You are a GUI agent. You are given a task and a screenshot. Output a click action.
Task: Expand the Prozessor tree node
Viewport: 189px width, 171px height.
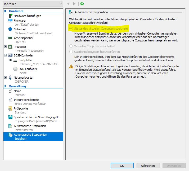point(5,47)
